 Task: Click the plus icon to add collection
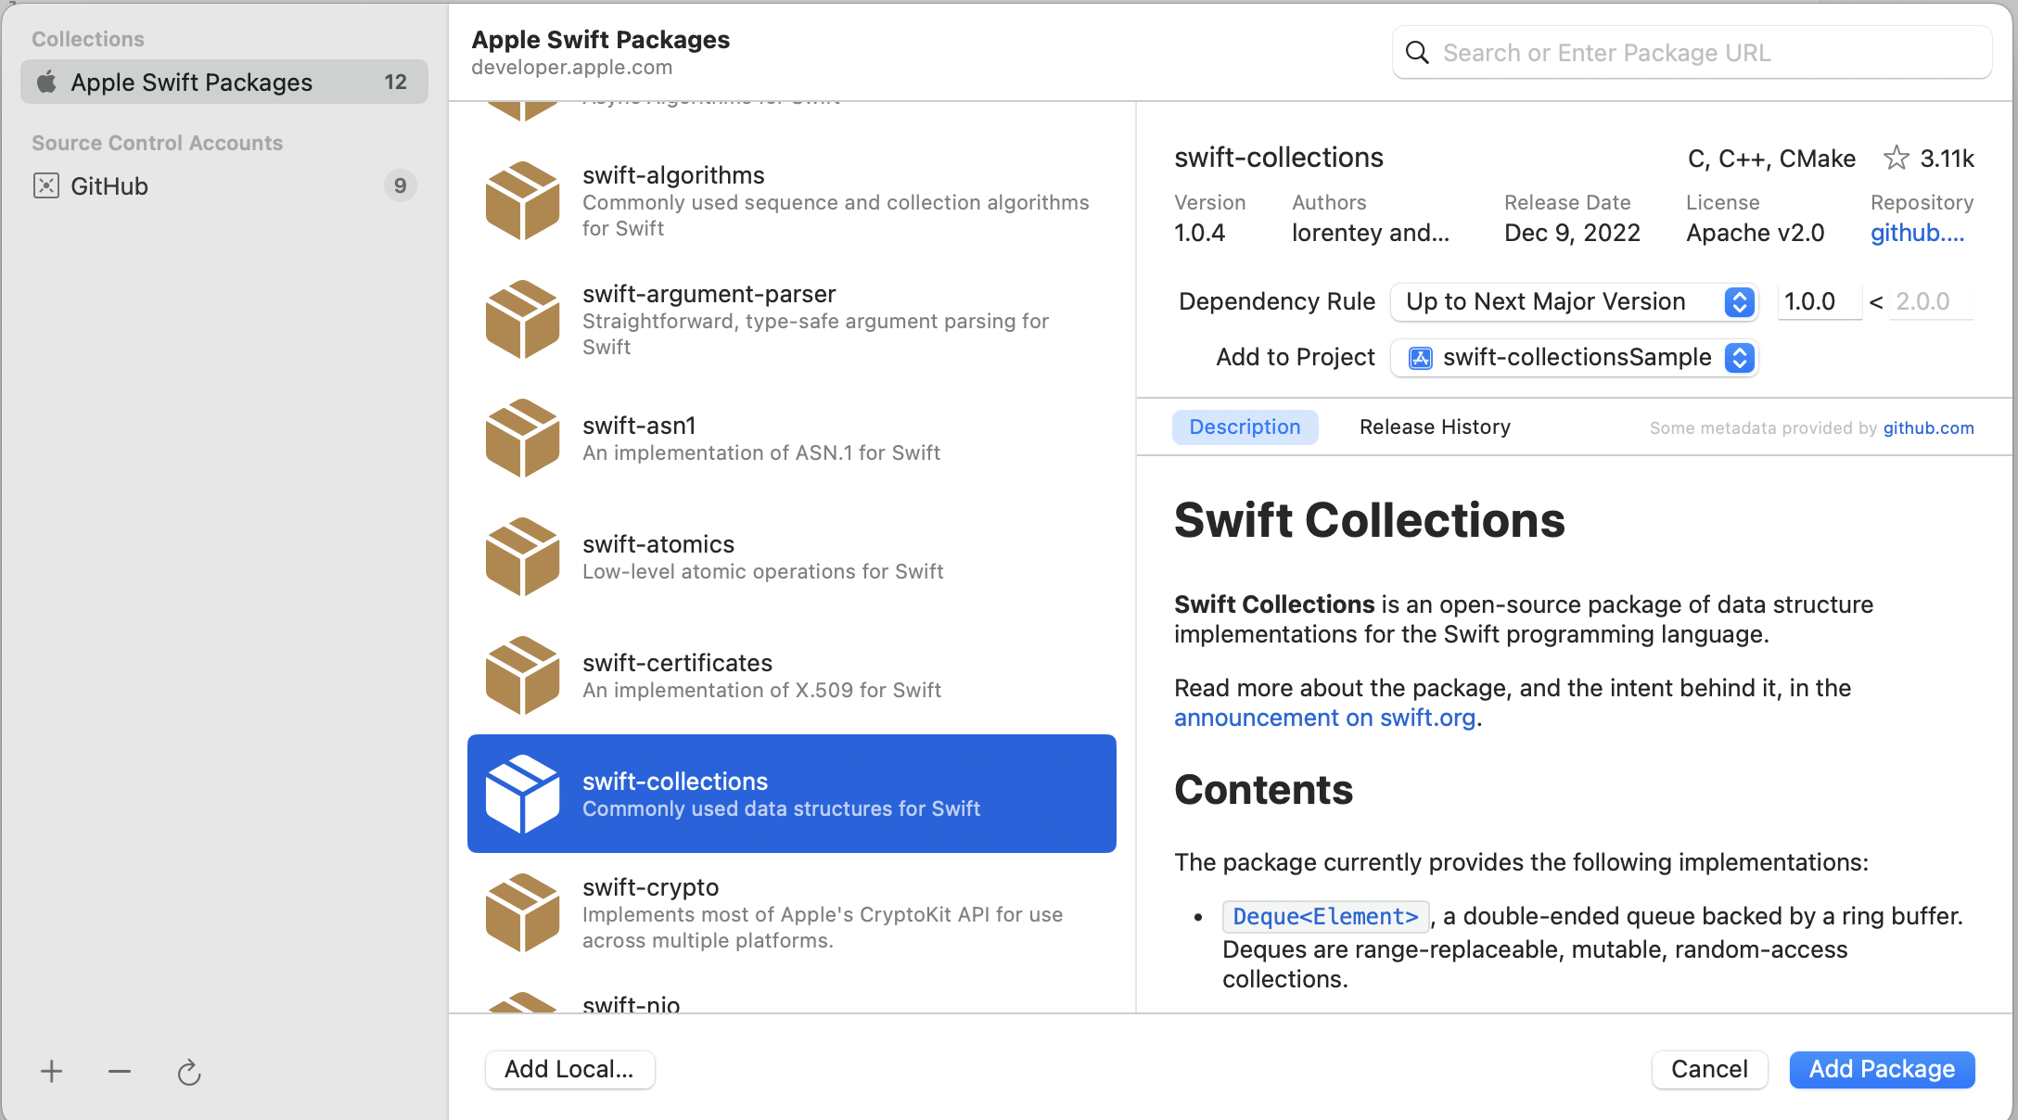coord(52,1072)
